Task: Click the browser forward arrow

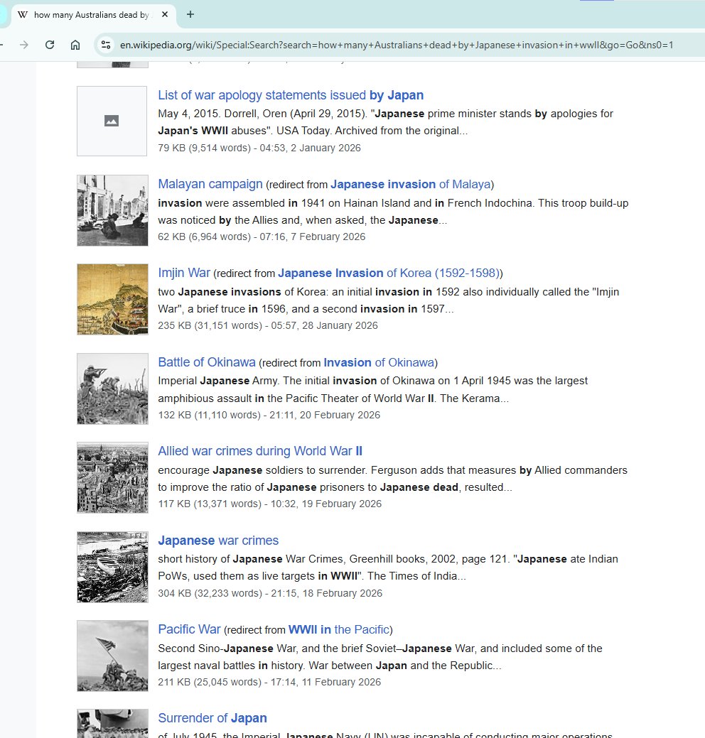Action: coord(23,45)
